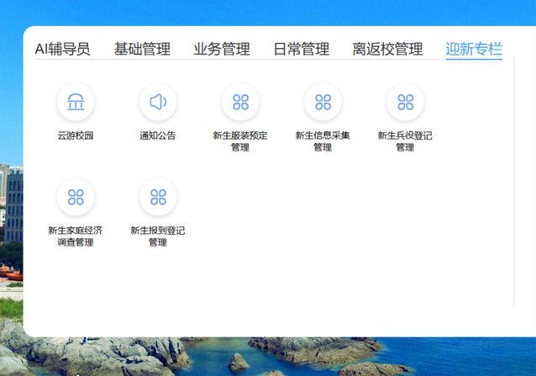Select the 业务管理 tab

222,49
